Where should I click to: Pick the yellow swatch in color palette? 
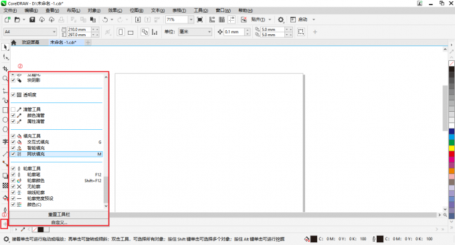452,148
